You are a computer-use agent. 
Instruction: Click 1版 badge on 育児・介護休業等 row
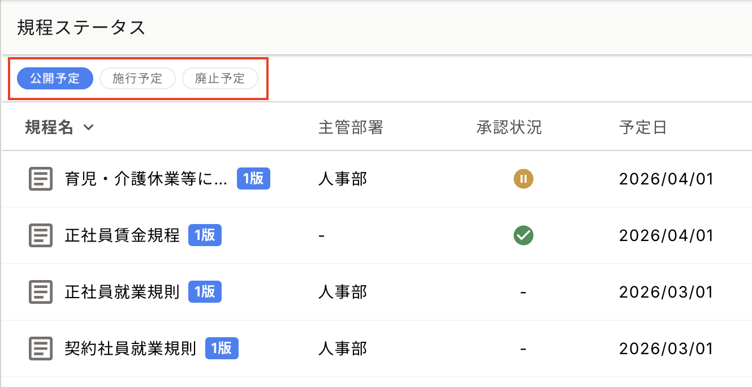(253, 179)
